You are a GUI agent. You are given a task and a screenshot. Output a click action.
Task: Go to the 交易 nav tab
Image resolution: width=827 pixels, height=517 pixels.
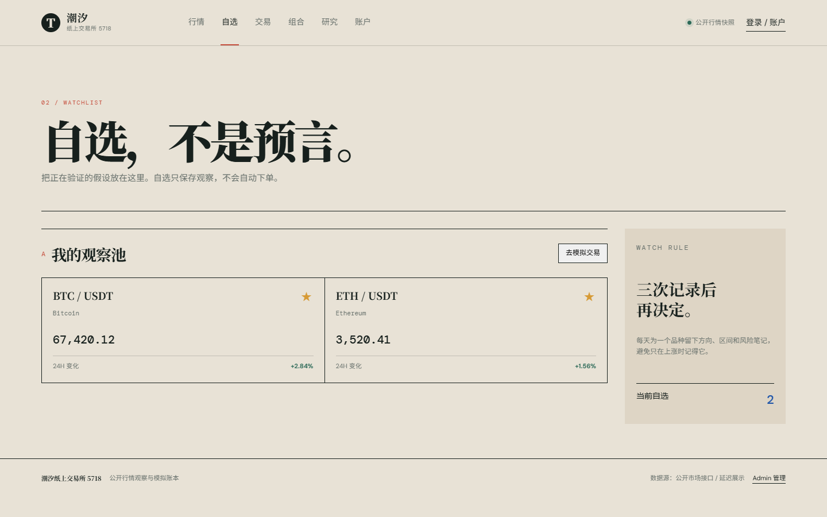(263, 22)
